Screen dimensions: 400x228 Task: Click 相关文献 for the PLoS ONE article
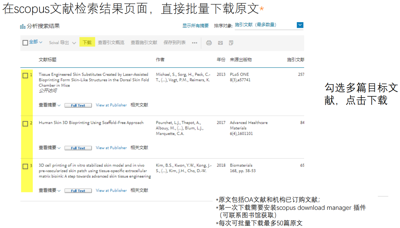click(x=139, y=105)
